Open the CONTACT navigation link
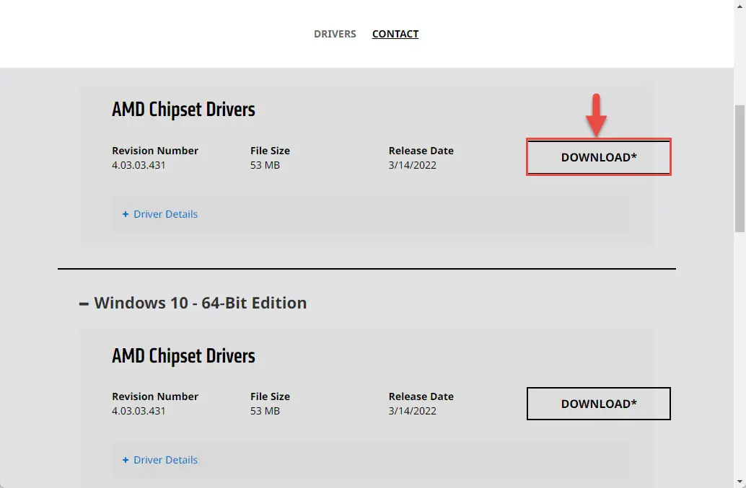The width and height of the screenshot is (746, 488). tap(395, 34)
